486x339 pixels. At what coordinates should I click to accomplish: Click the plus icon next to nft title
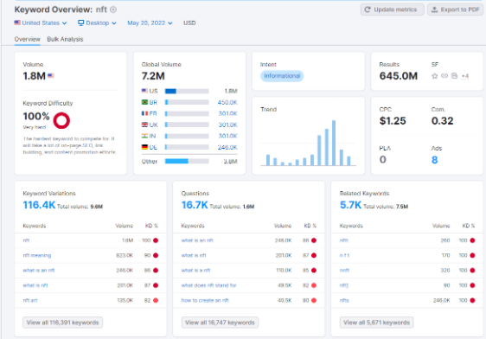pos(113,10)
